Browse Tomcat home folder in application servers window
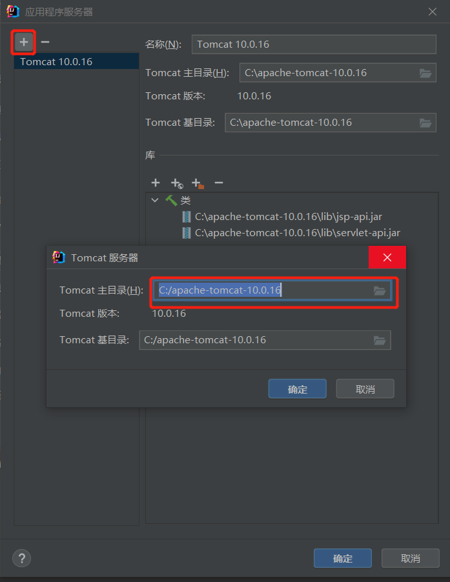The height and width of the screenshot is (582, 450). tap(425, 73)
